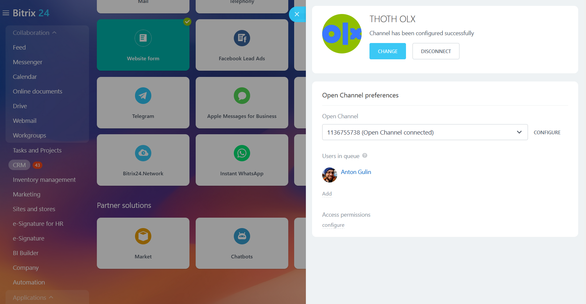Click the Market box icon
Image resolution: width=586 pixels, height=304 pixels.
[x=143, y=236]
